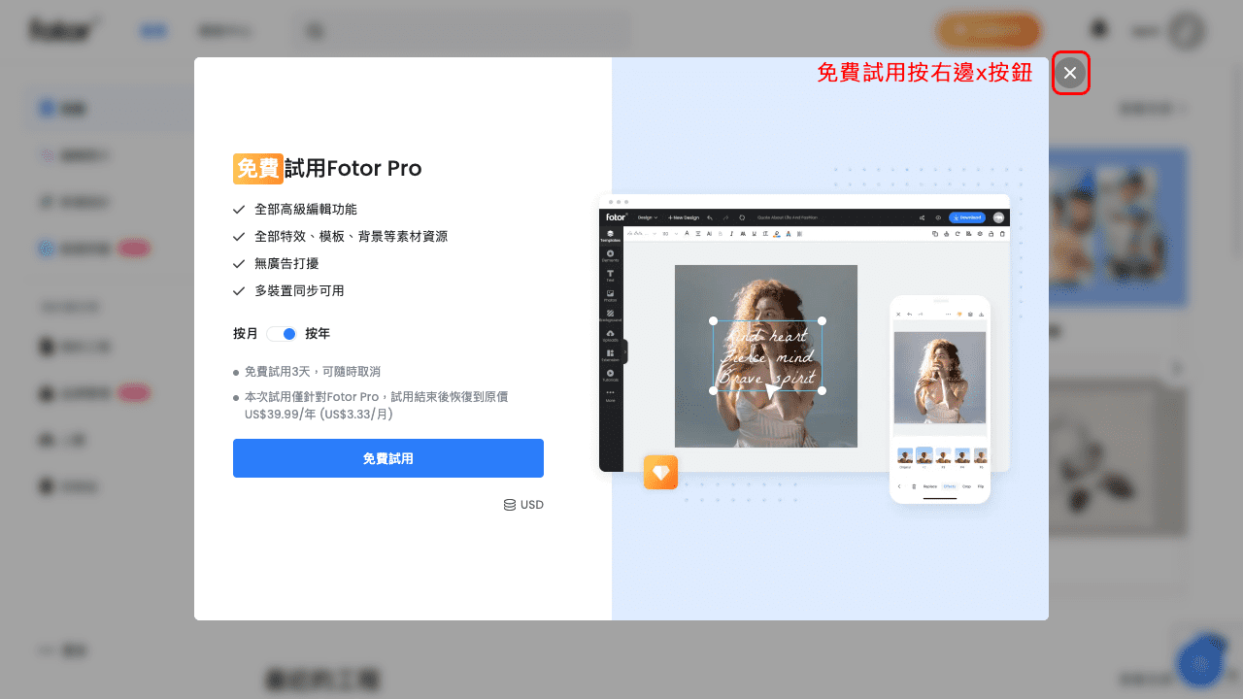Screen dimensions: 1243x699
Task: Click the orange upgrade button in the top bar
Action: [989, 30]
